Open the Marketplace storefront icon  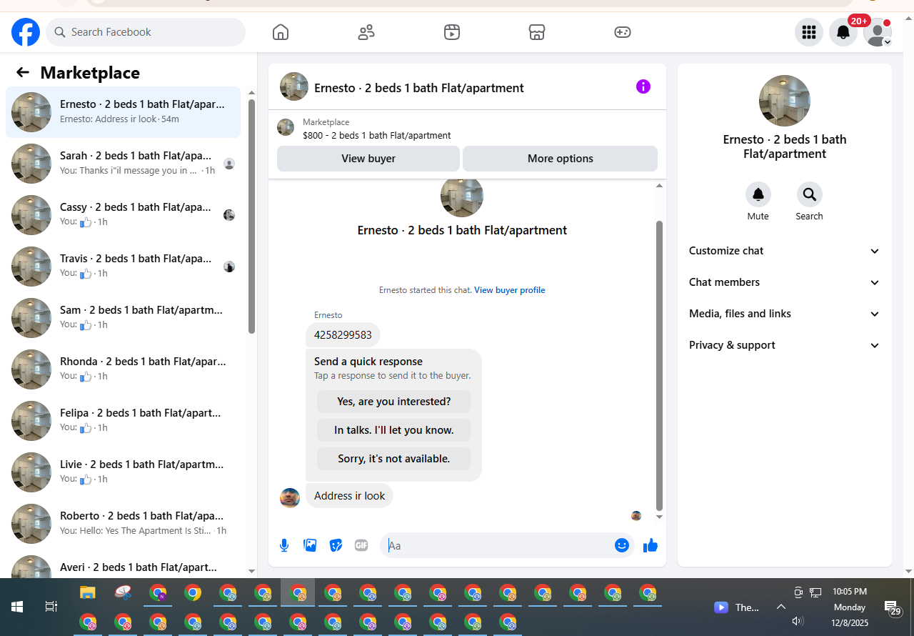pyautogui.click(x=537, y=32)
